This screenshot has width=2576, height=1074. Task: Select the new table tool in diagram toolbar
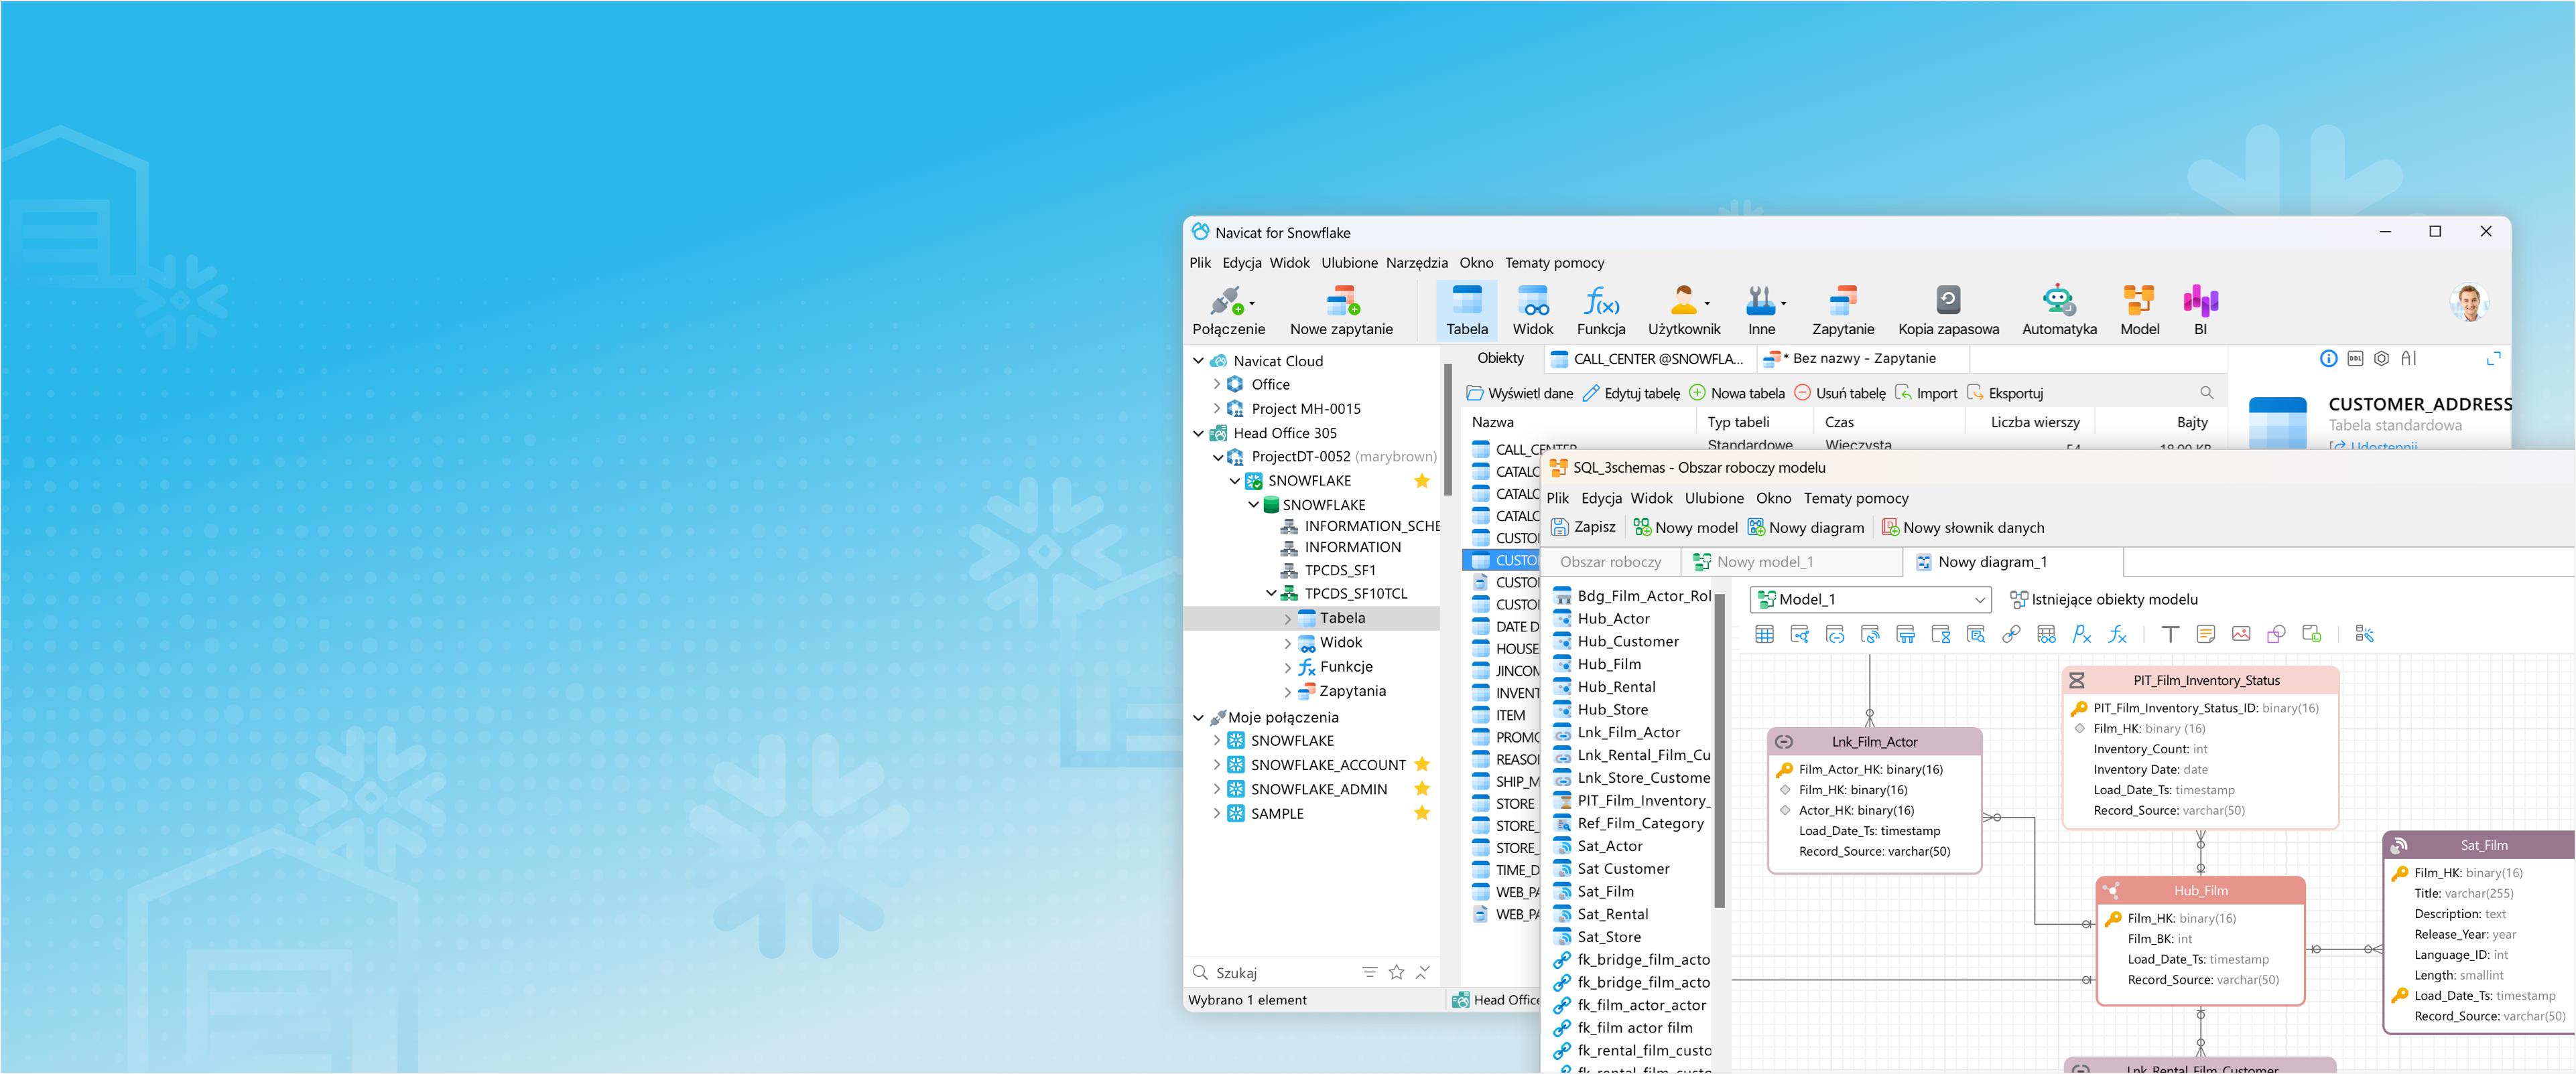click(x=1764, y=634)
